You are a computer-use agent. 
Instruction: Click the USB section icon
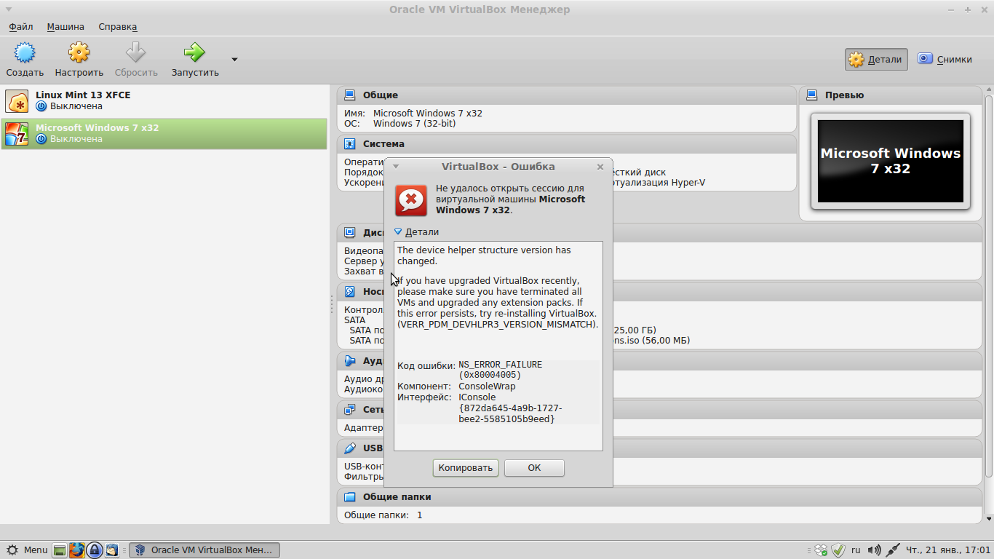coord(350,448)
